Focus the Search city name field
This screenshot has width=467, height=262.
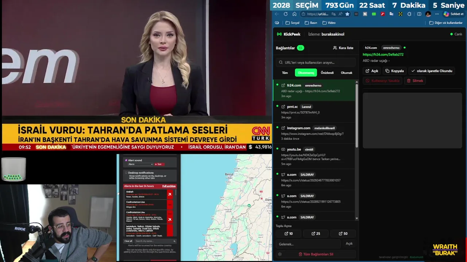pos(155,241)
